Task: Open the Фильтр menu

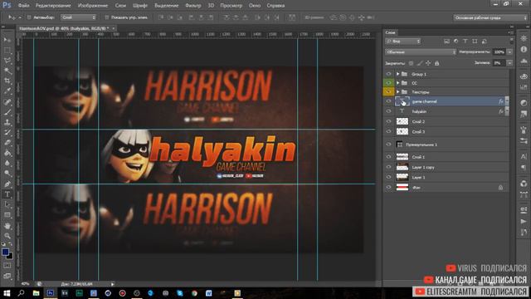Action: click(x=193, y=6)
